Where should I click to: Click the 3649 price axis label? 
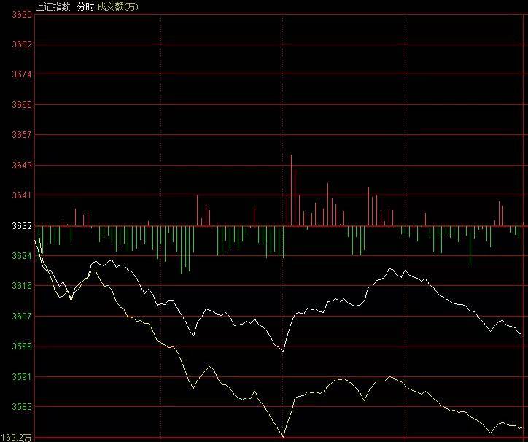point(22,165)
